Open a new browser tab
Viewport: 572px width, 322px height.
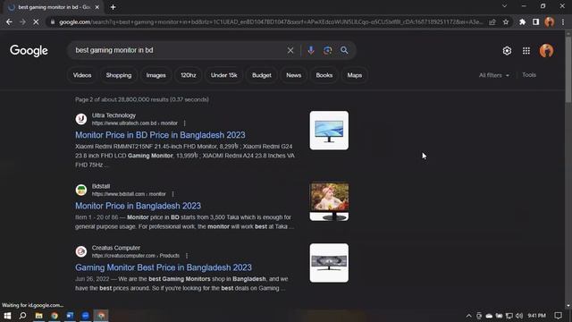point(114,7)
